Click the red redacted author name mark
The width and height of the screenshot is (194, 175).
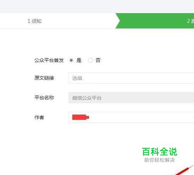click(x=81, y=117)
